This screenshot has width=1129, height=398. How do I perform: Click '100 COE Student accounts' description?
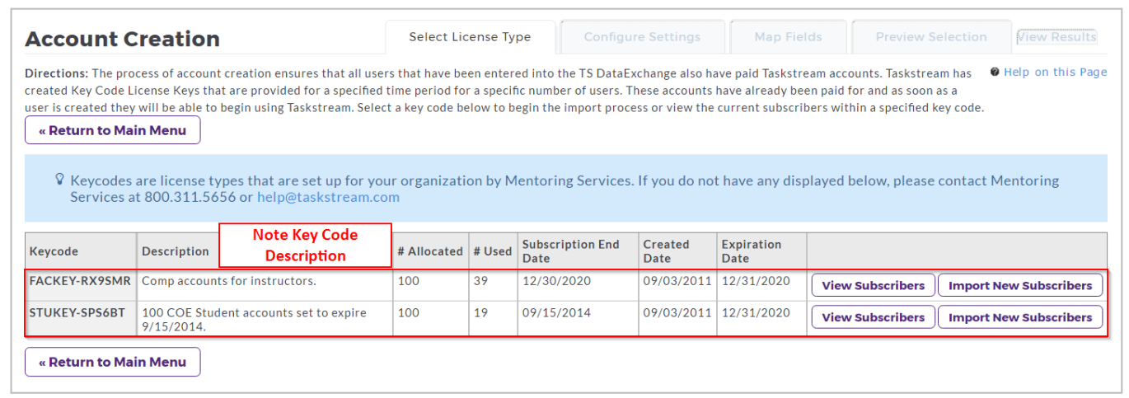coord(254,319)
